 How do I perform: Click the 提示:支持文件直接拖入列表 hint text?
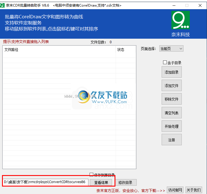[26, 42]
